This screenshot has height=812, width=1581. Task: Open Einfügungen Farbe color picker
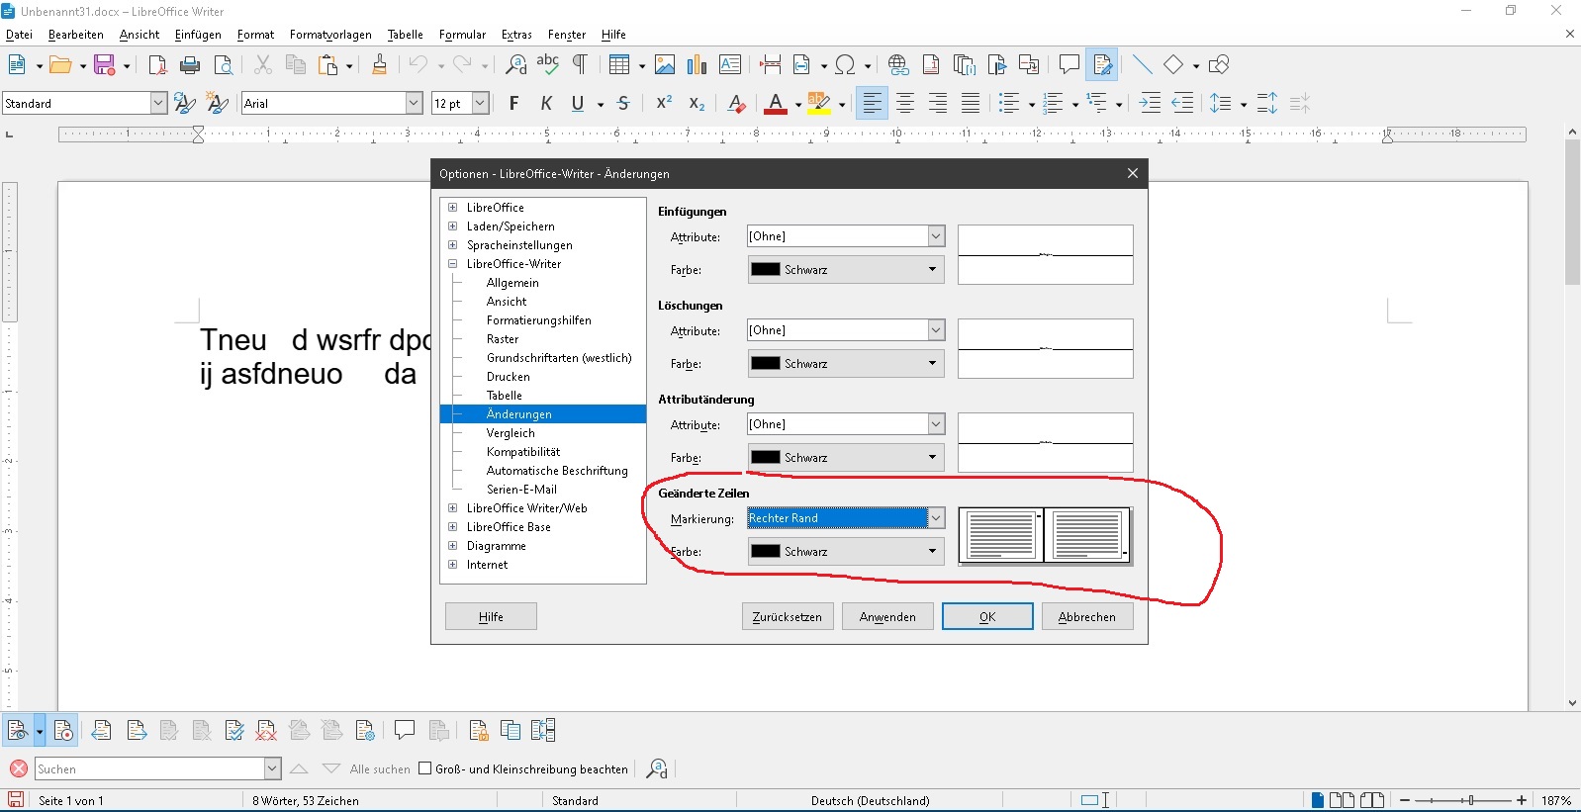tap(846, 269)
